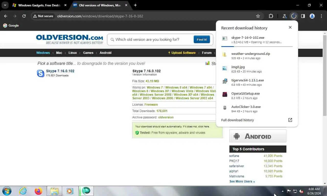Click the Freeware license link
The width and height of the screenshot is (327, 196).
click(151, 105)
